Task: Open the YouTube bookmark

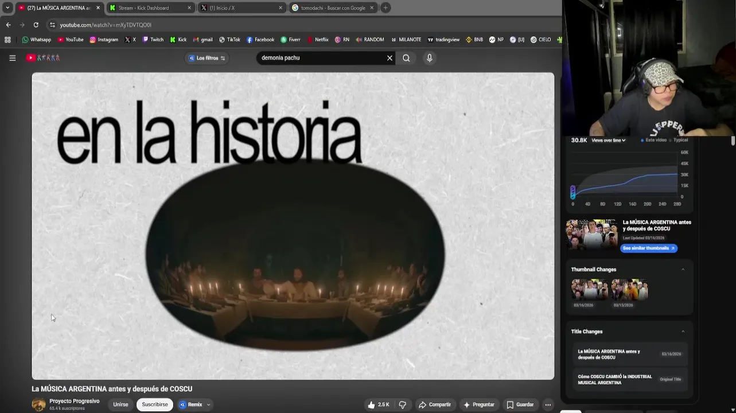Action: point(71,40)
